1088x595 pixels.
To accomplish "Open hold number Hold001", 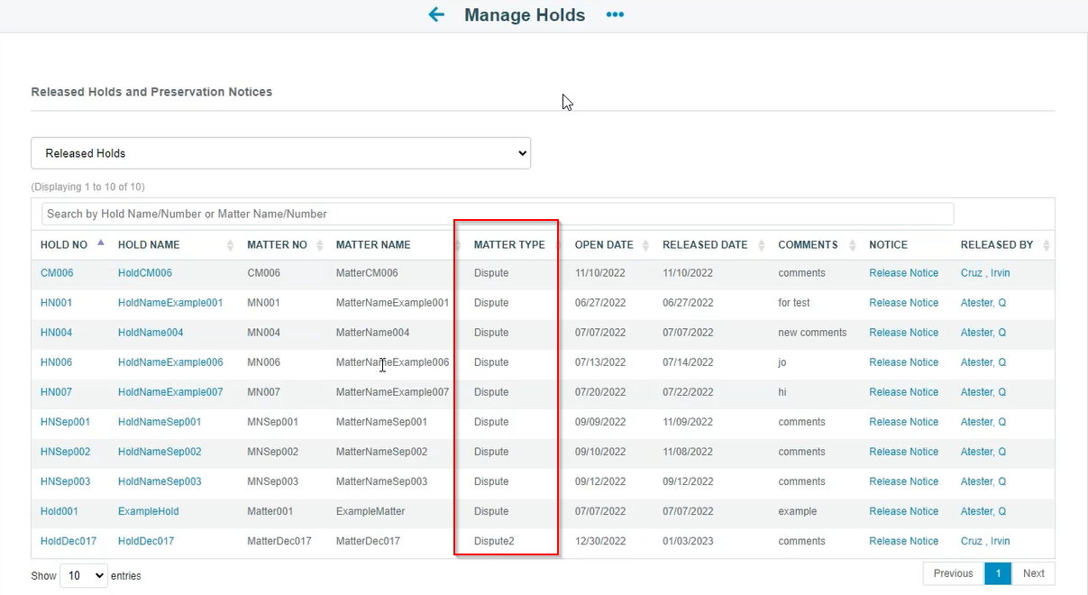I will coord(59,511).
